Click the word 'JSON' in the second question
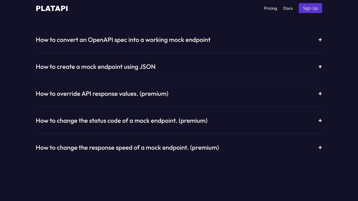The image size is (358, 201). [148, 67]
